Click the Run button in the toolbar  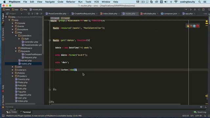(x=191, y=10)
